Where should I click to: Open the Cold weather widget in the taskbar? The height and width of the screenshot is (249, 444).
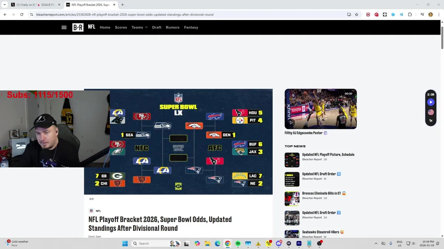tap(17, 243)
